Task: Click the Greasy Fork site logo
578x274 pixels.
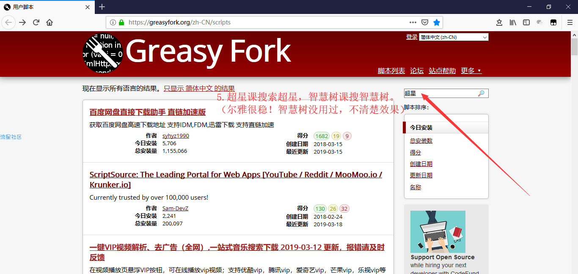Action: click(103, 53)
